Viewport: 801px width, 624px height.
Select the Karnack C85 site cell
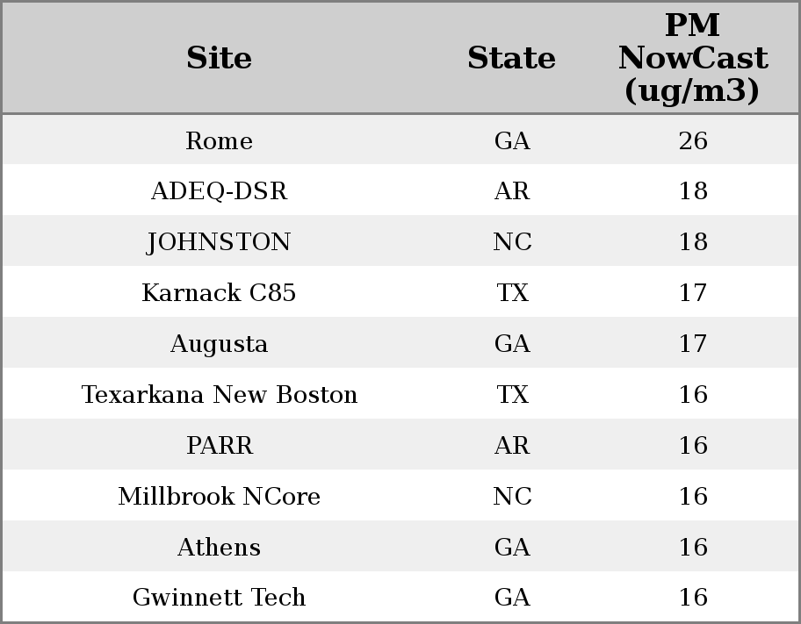click(219, 292)
